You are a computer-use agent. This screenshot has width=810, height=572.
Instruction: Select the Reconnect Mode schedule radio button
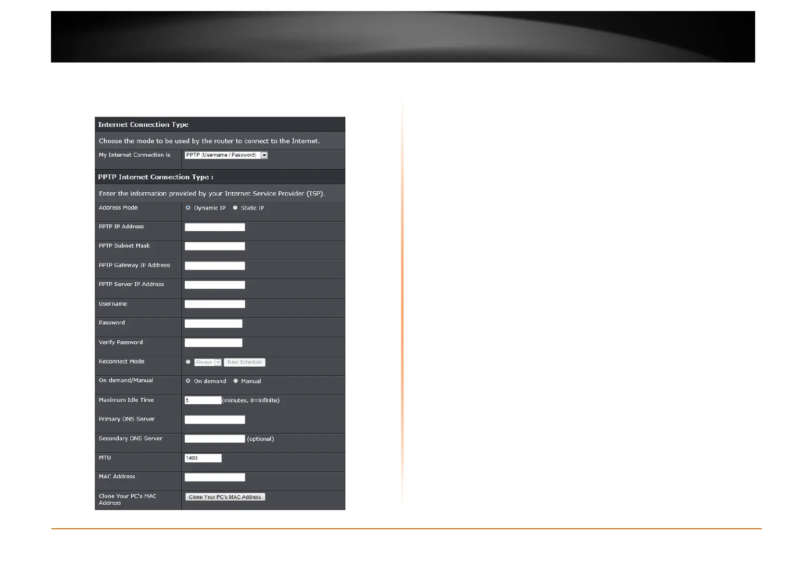(x=188, y=362)
